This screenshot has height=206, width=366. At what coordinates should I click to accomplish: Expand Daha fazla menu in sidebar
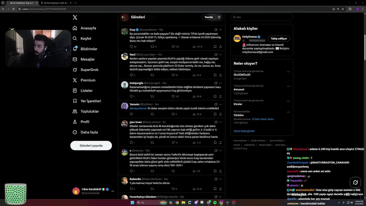coord(85,132)
